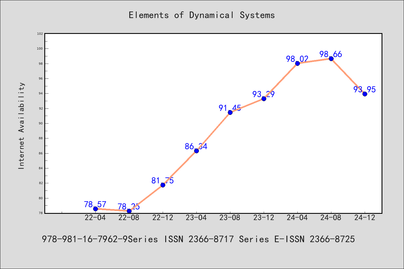Click the y-axis tick label '80'
The image size is (404, 269).
pyautogui.click(x=41, y=198)
